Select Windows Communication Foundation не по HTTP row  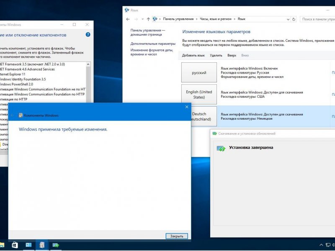[43, 89]
